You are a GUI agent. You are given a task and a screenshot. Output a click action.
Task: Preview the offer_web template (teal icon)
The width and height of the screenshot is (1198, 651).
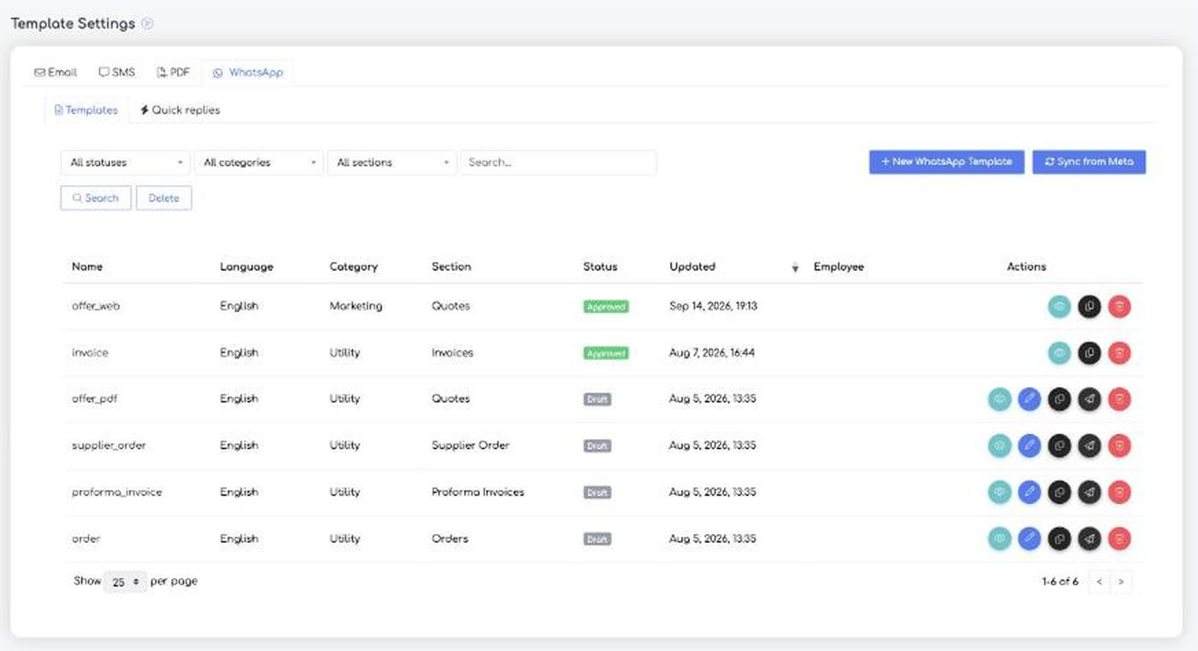[x=1059, y=306]
